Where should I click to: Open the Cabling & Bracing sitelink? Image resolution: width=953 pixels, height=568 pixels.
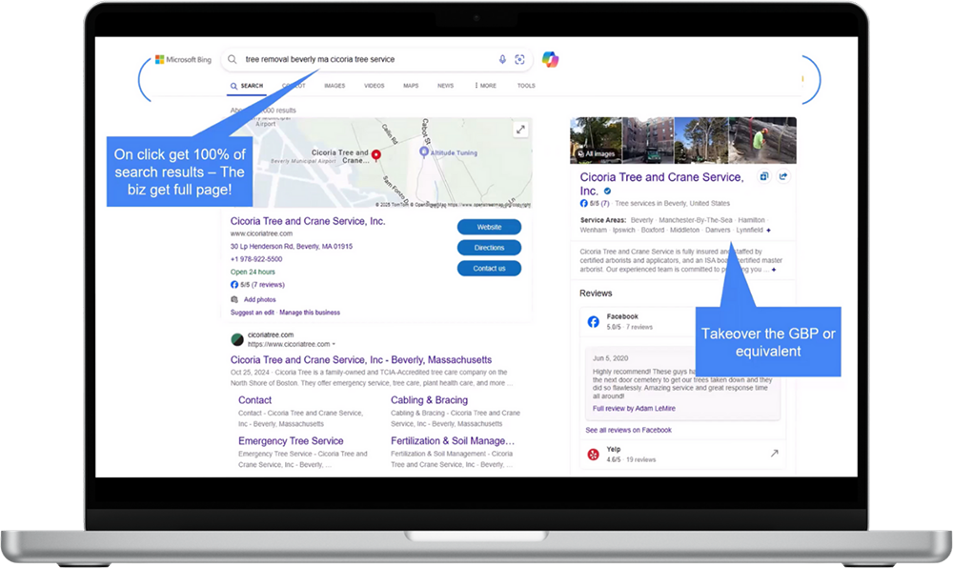429,400
